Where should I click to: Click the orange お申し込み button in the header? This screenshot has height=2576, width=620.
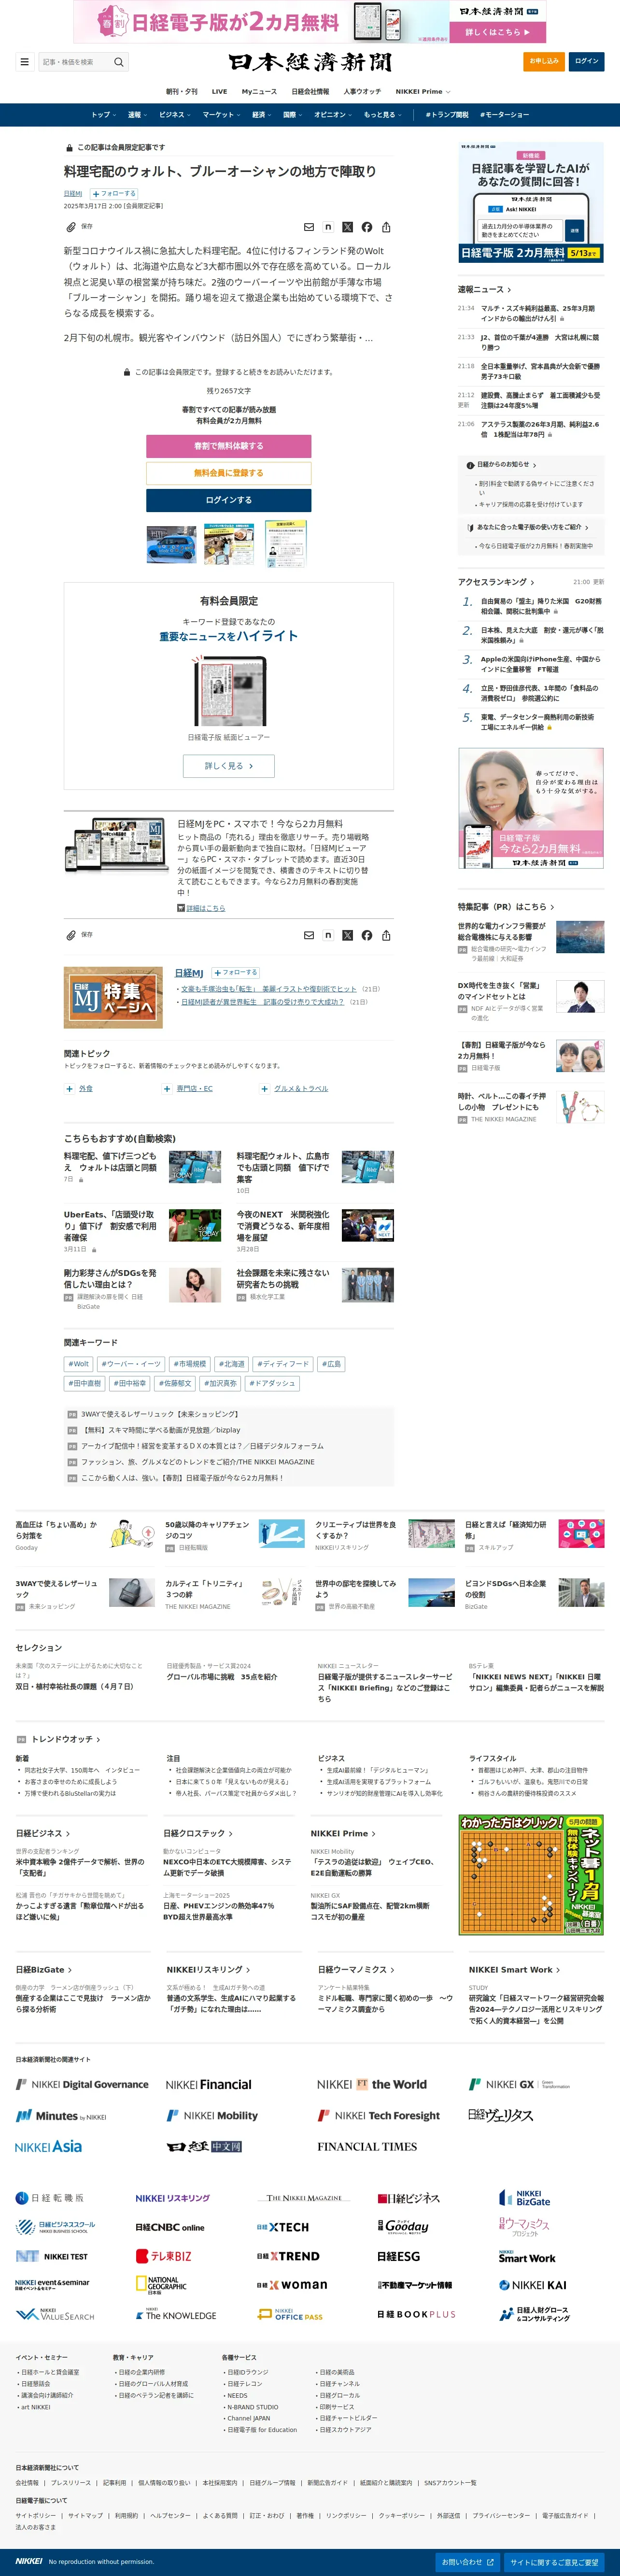pyautogui.click(x=544, y=62)
